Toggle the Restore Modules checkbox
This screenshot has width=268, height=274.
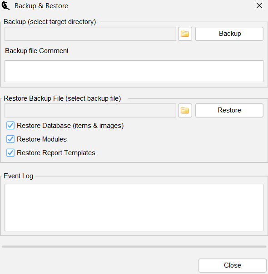click(10, 139)
